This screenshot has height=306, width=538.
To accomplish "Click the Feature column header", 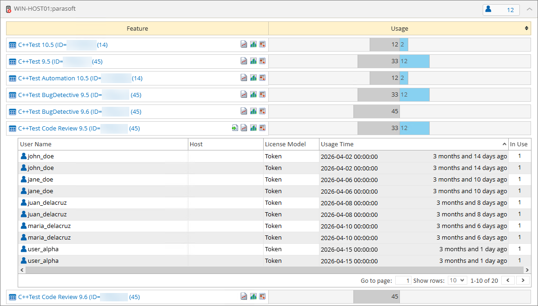I will coord(137,28).
